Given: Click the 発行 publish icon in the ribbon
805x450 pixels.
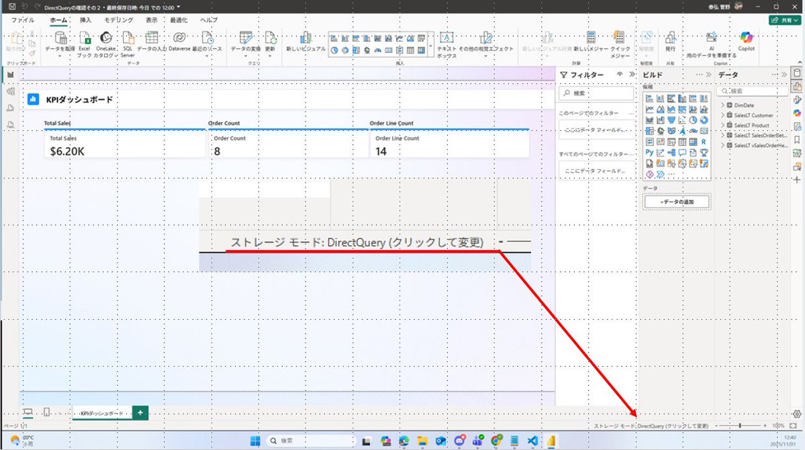Looking at the screenshot, I should 671,40.
